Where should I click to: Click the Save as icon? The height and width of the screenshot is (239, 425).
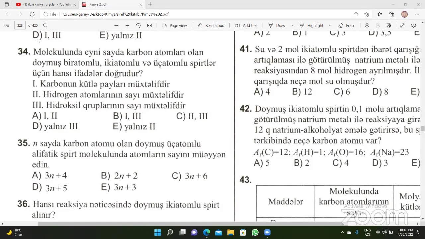pos(389,25)
